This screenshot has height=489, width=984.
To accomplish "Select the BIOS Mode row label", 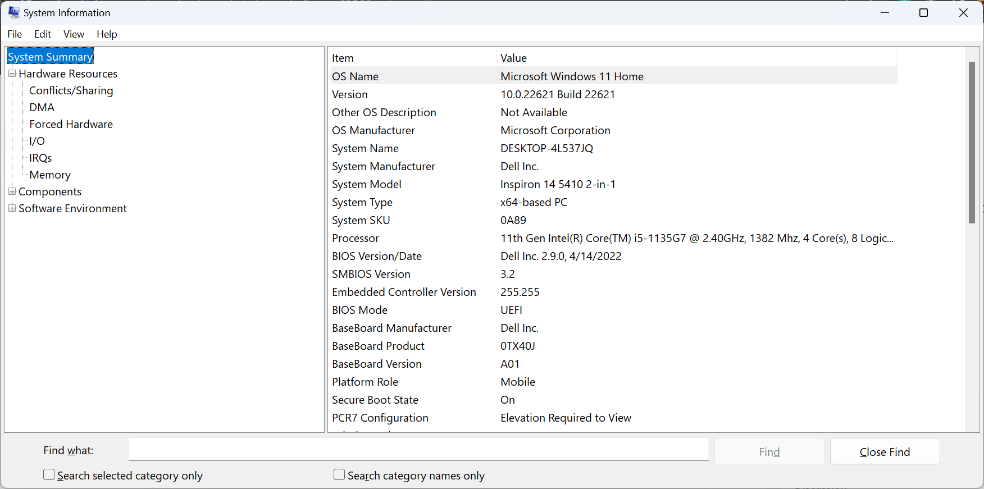I will click(359, 310).
